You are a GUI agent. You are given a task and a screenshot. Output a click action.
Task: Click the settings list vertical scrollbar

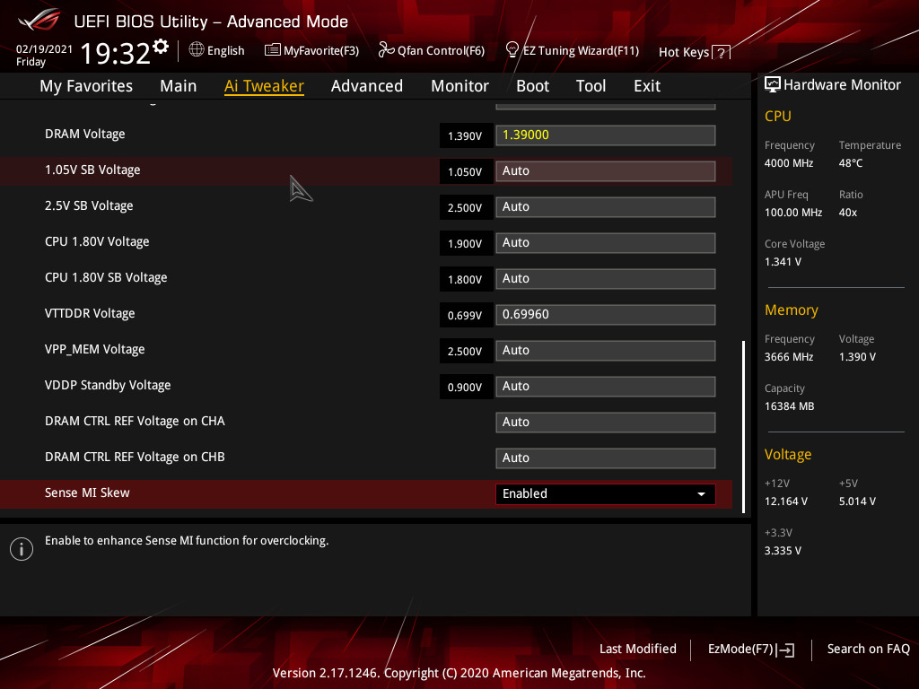coord(744,426)
